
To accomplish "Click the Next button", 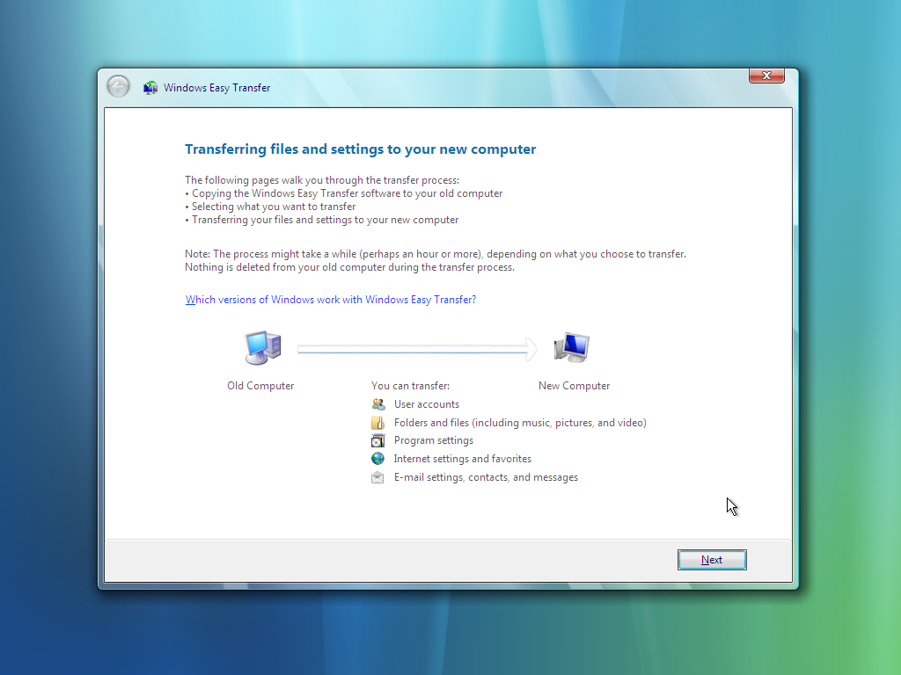I will [711, 560].
